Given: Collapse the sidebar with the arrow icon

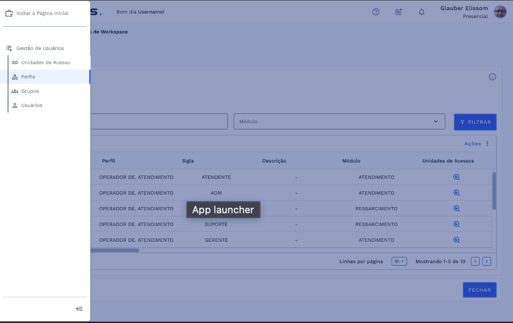Looking at the screenshot, I should pos(79,309).
